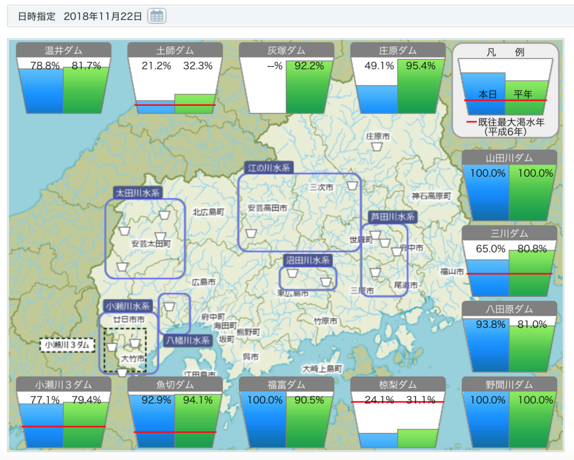Viewport: 574px width, 460px height.
Task: Select the dam marker inside 八幡川水系 box
Action: 169,306
